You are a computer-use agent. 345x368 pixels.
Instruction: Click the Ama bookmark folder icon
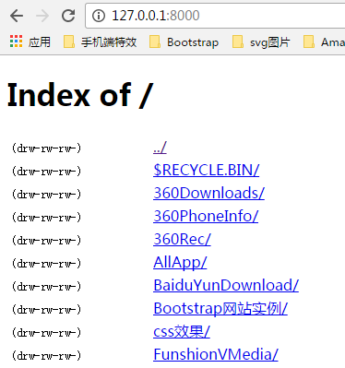[x=309, y=42]
